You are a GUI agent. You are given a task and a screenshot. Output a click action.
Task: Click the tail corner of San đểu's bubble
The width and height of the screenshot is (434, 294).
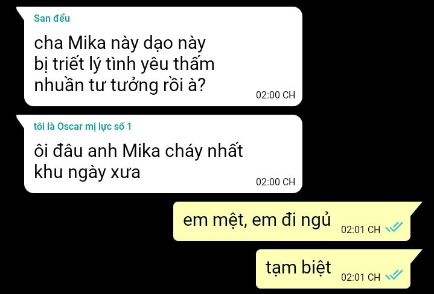tap(21, 11)
